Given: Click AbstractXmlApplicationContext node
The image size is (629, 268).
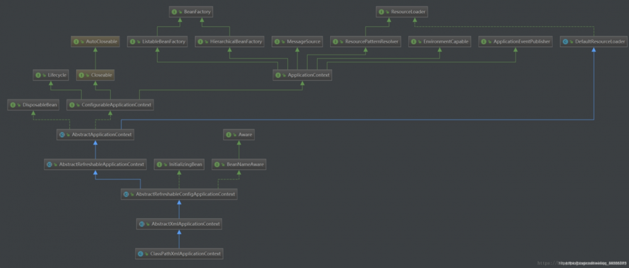Looking at the screenshot, I should (179, 224).
